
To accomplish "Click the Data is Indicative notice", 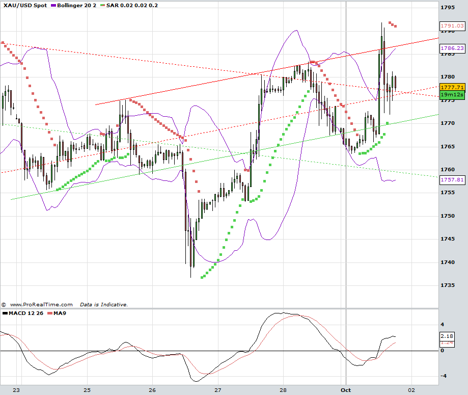I will [x=103, y=304].
